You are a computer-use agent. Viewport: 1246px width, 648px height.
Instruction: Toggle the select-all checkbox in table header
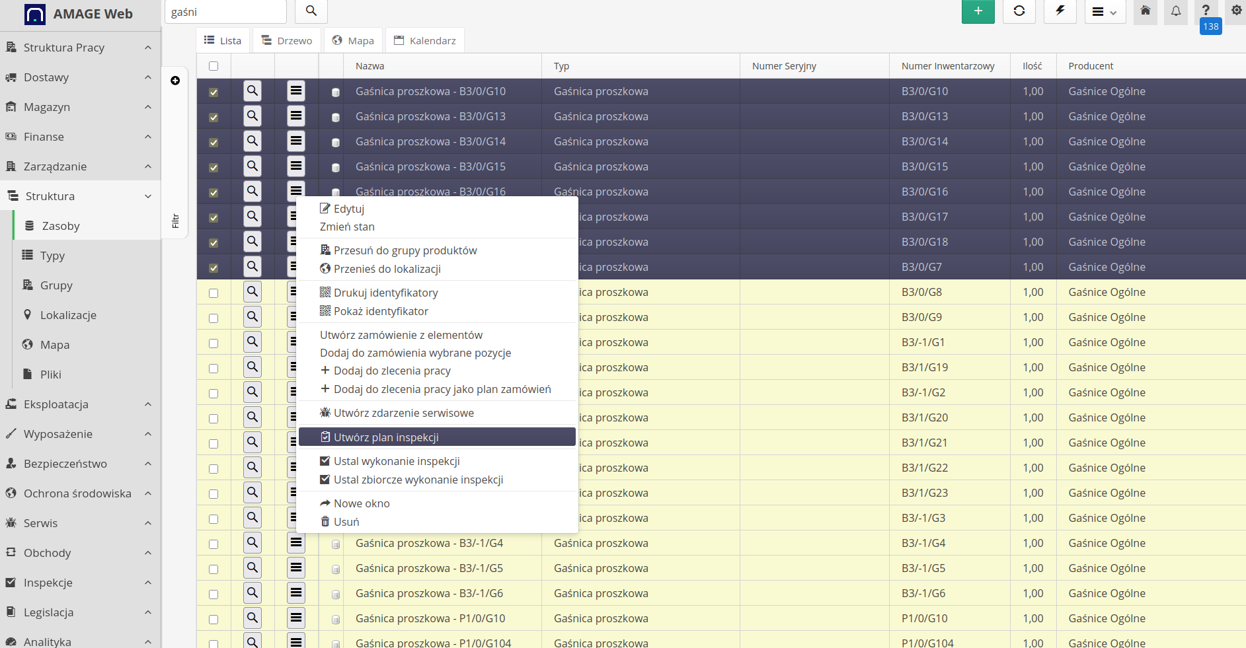[214, 66]
